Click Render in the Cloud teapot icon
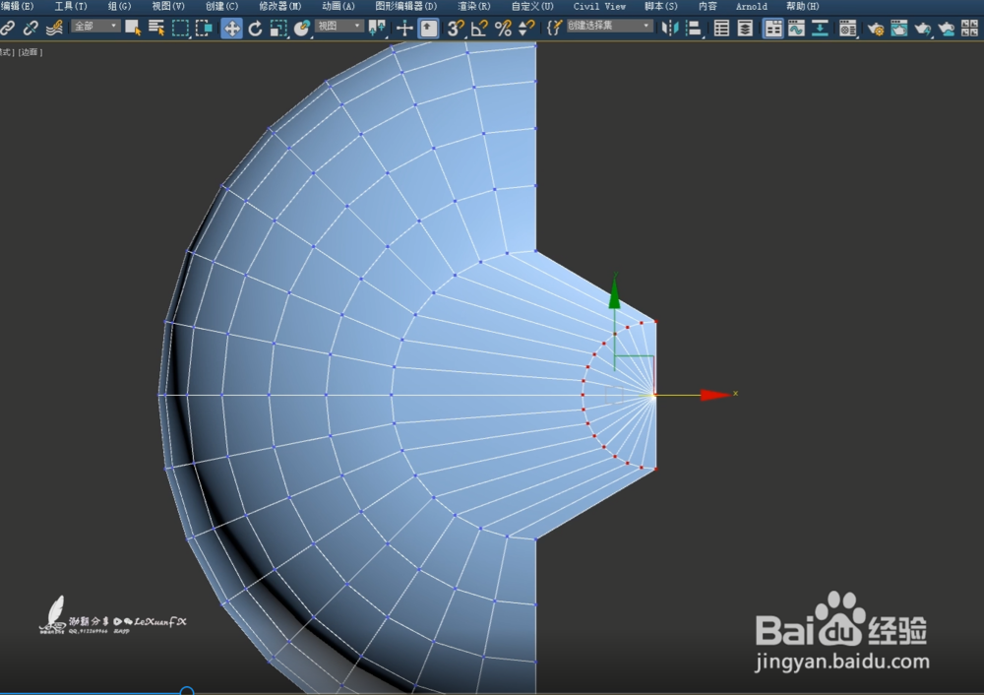The image size is (984, 695). (x=947, y=28)
